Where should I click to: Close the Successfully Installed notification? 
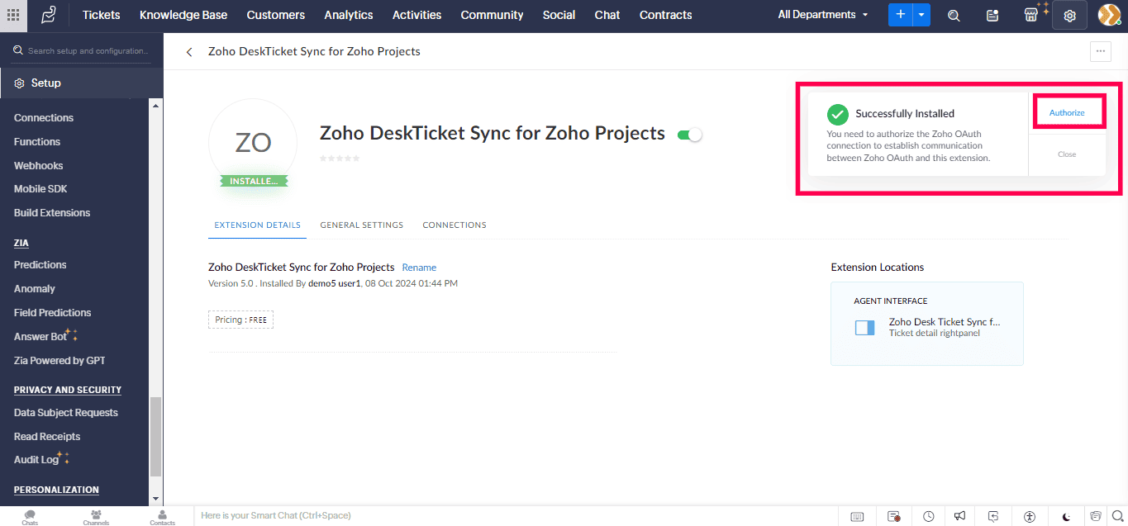coord(1067,154)
